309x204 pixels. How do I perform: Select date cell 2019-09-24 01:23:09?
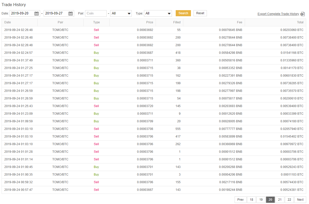[19, 114]
